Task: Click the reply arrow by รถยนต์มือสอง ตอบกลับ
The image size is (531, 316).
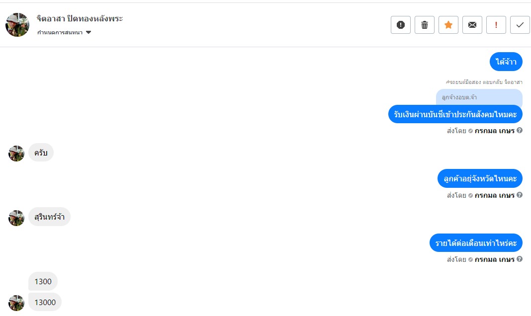Action: click(x=447, y=82)
